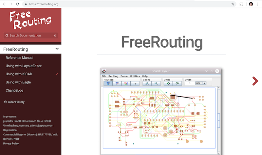Image resolution: width=262 pixels, height=155 pixels.
Task: Click the Redo arrow button
Action: [x=177, y=84]
